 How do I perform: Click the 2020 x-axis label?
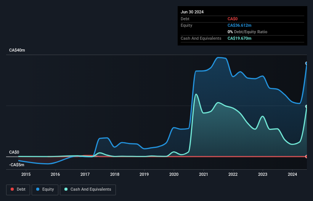174,174
